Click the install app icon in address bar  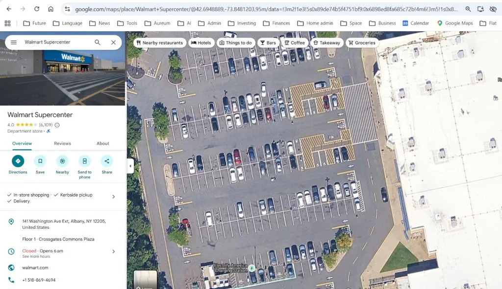tap(480, 9)
